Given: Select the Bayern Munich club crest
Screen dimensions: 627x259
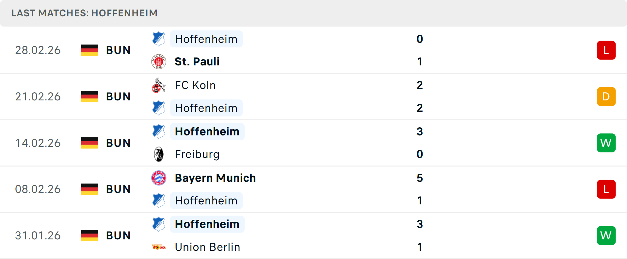Looking at the screenshot, I should 159,178.
